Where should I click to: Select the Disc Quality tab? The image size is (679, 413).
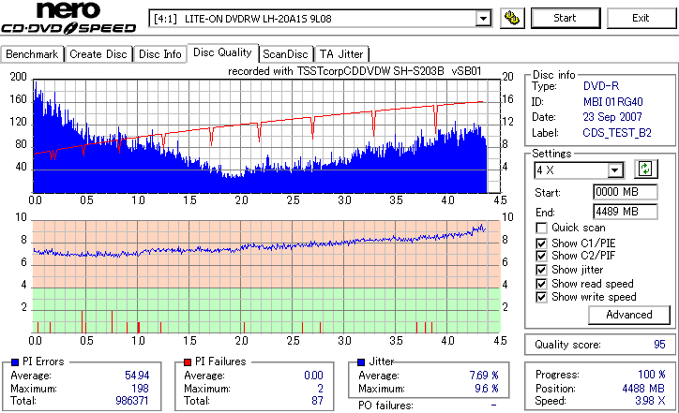point(222,52)
